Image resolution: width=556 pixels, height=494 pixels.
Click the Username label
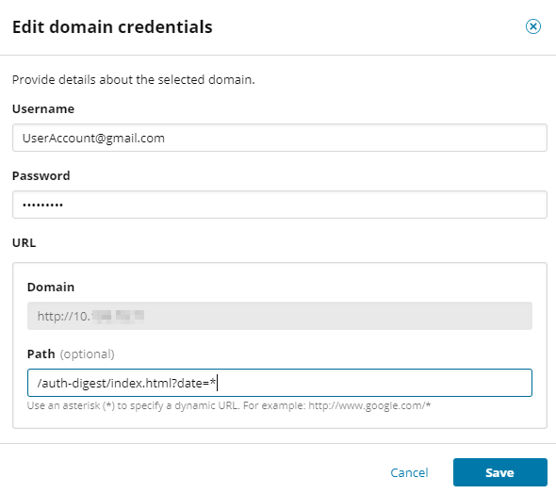43,108
